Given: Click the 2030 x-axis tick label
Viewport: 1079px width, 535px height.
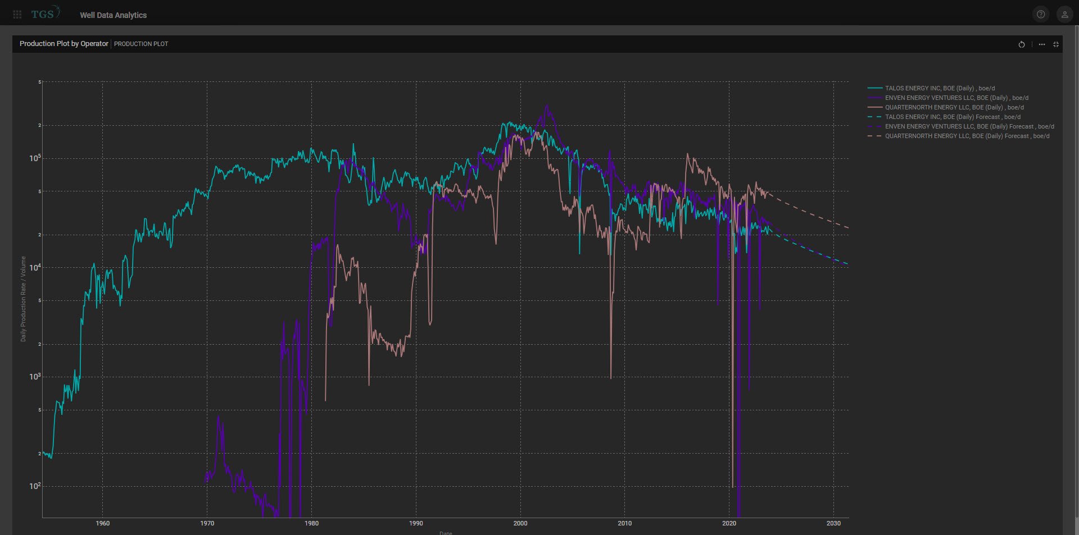Looking at the screenshot, I should pos(833,523).
